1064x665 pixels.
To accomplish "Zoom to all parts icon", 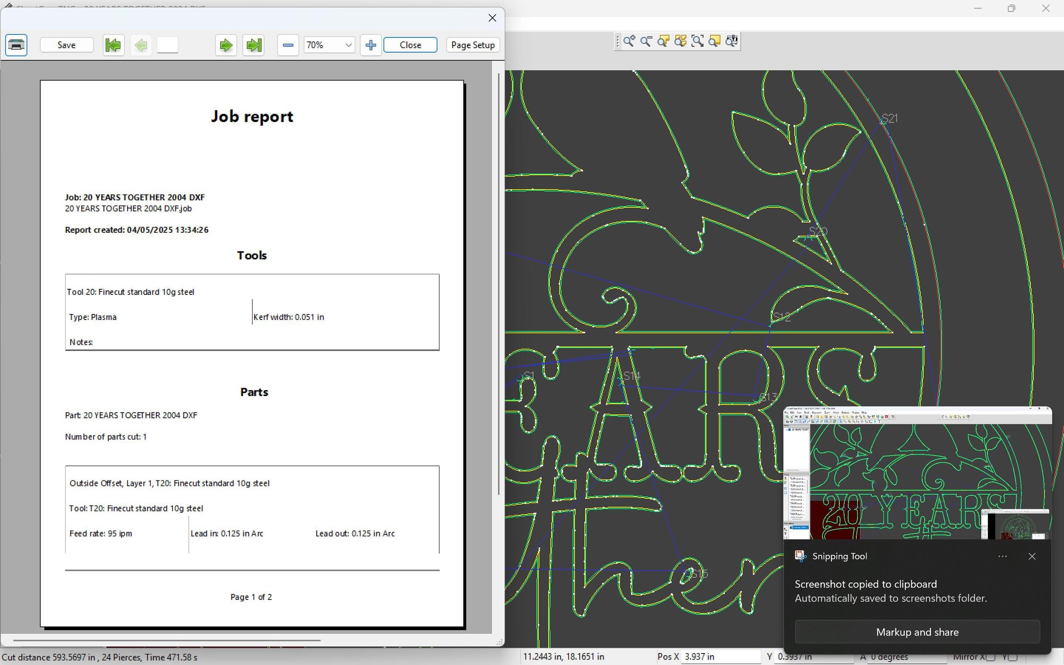I will click(x=681, y=41).
